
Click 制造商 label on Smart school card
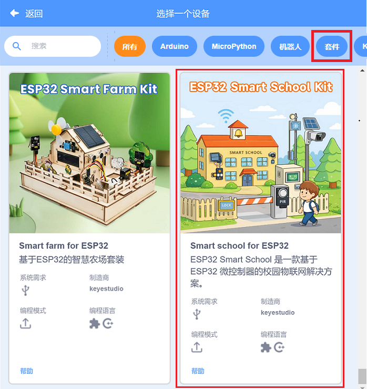tap(270, 301)
